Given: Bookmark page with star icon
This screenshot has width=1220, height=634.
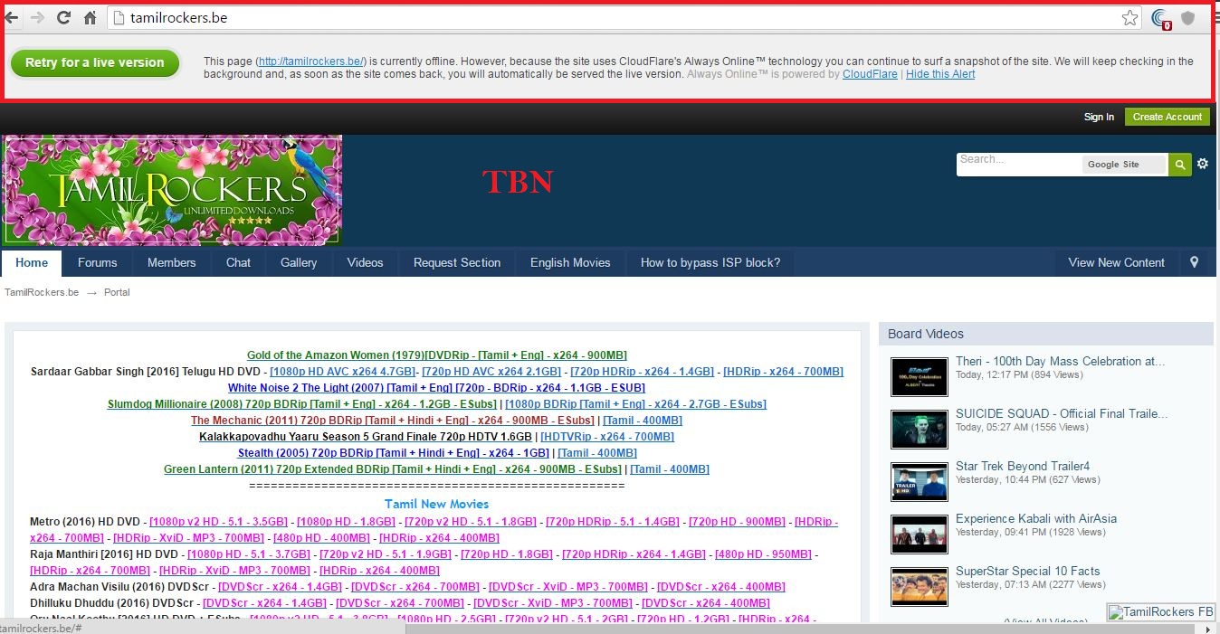Looking at the screenshot, I should click(x=1129, y=18).
